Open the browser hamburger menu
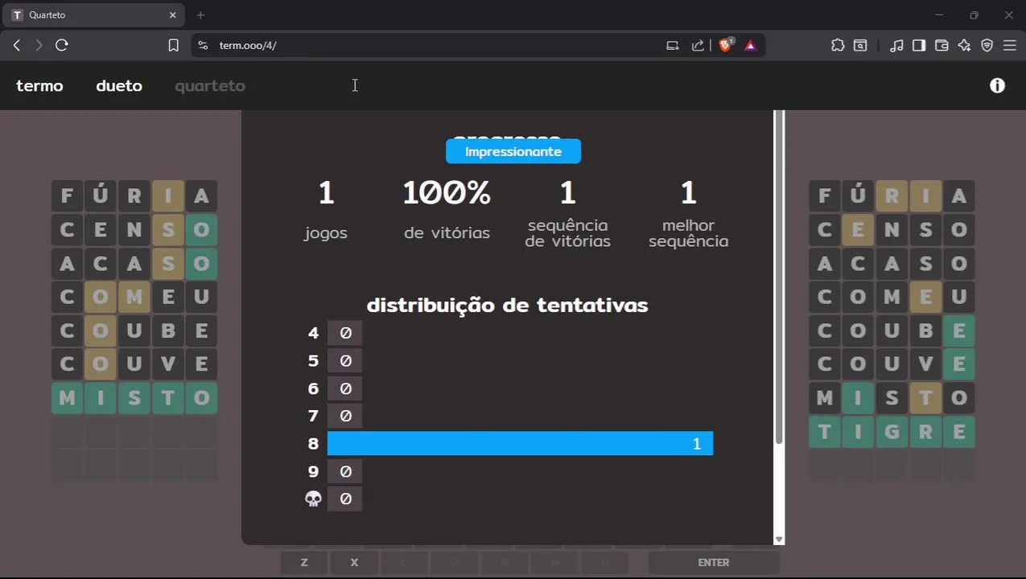Image resolution: width=1026 pixels, height=579 pixels. 1010,46
